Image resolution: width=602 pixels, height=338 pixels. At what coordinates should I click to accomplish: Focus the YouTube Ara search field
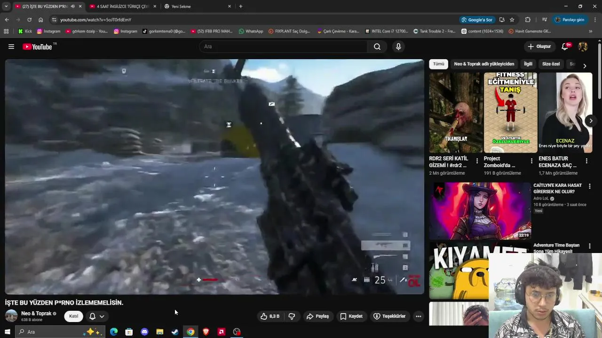(283, 46)
